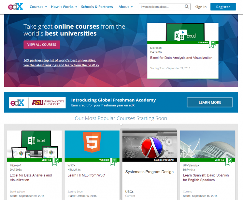Click the Valencia building course thumbnail

click(207, 144)
